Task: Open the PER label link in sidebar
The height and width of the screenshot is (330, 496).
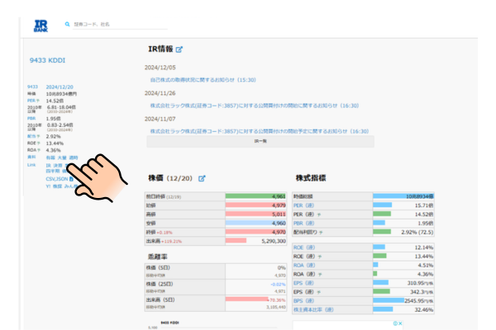Action: (31, 101)
